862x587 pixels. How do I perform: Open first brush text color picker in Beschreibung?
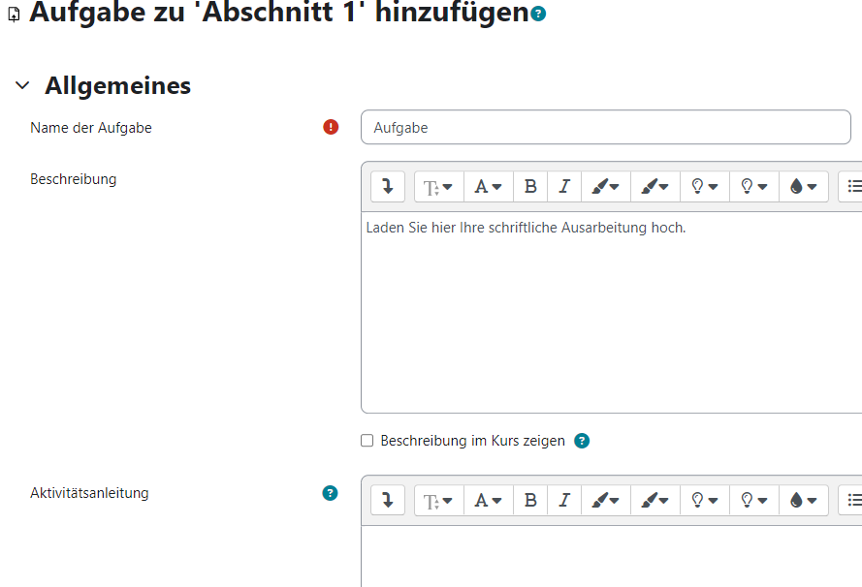pos(605,186)
